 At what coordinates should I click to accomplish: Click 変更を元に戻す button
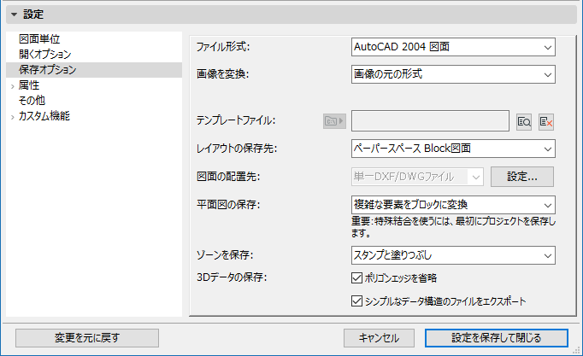point(87,338)
